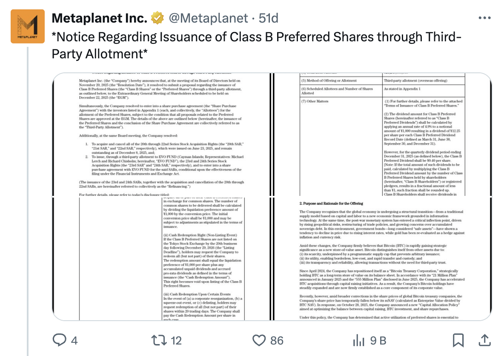Click the repost count of 12
This screenshot has width=504, height=356.
pyautogui.click(x=176, y=341)
